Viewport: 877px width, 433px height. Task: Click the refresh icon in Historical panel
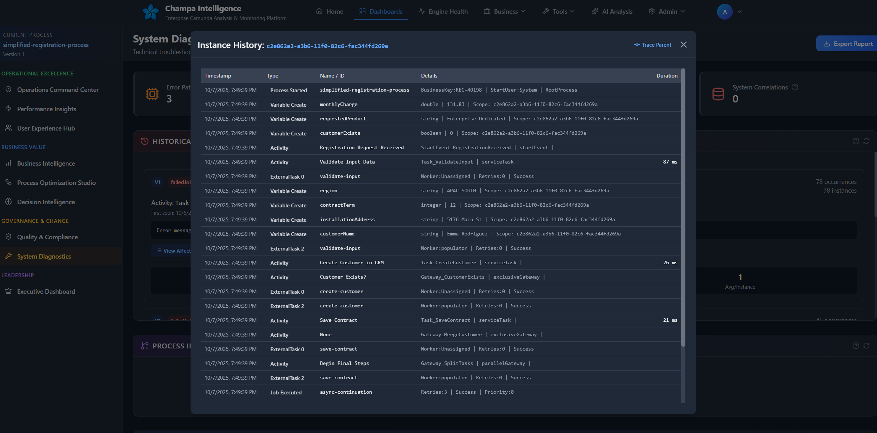[866, 141]
